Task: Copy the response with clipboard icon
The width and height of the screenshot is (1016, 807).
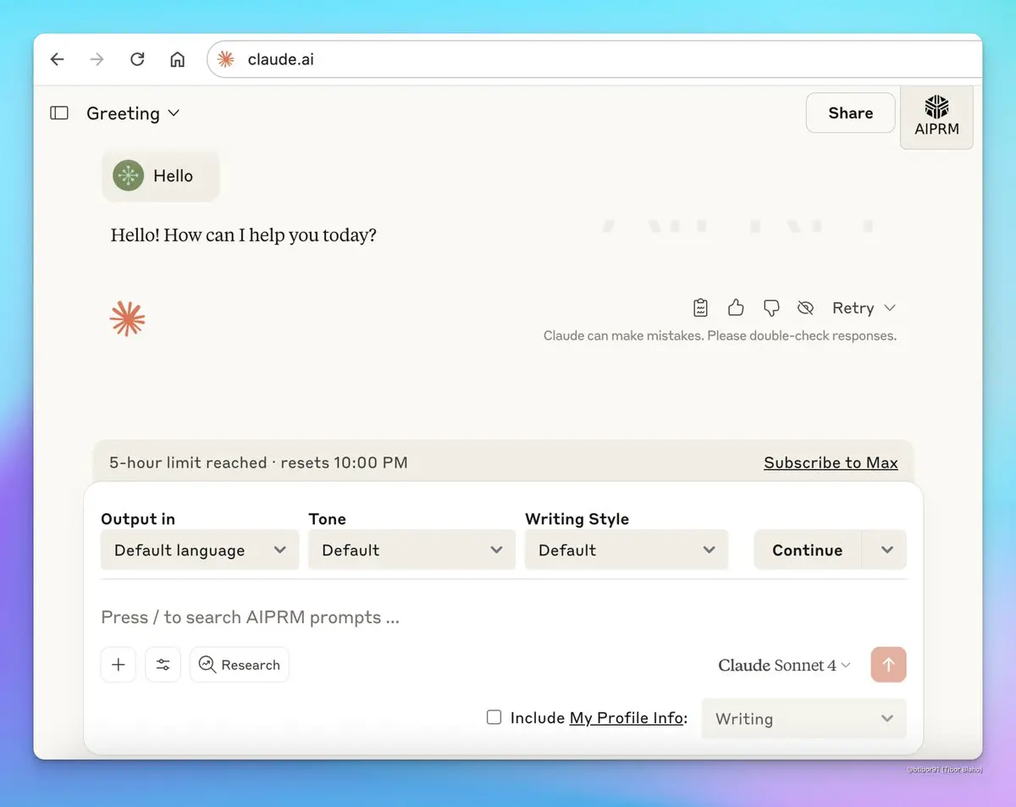Action: click(700, 307)
